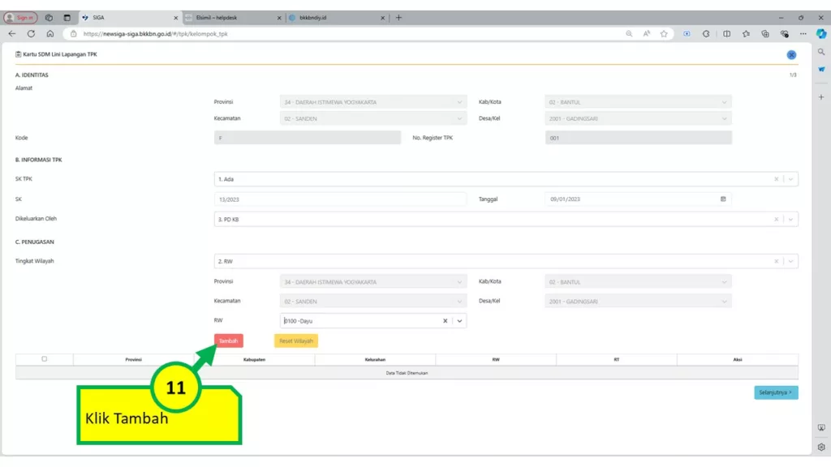Open the Edge sidebar search icon
Viewport: 831px width, 467px height.
(821, 52)
